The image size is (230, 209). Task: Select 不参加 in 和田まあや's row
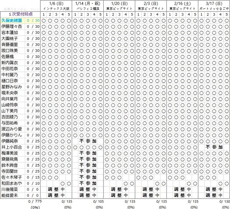point(88,183)
